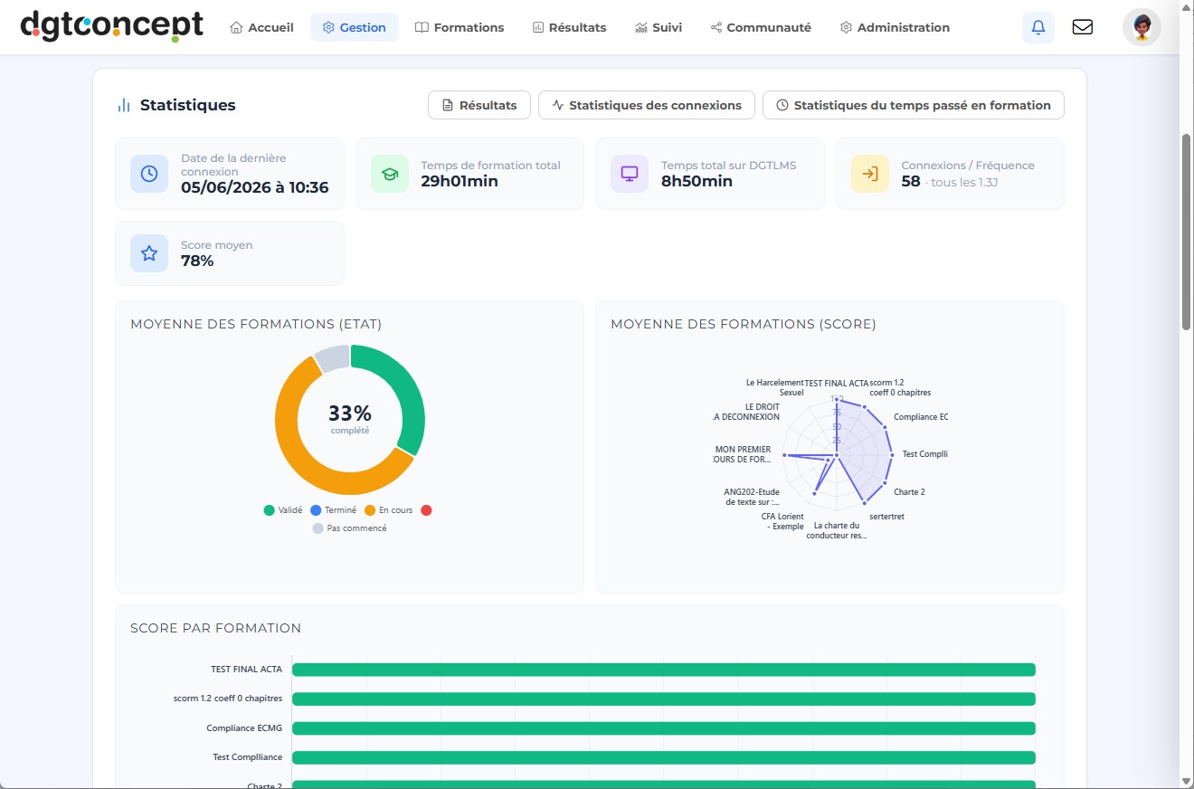Open the user avatar profile menu

click(x=1142, y=27)
